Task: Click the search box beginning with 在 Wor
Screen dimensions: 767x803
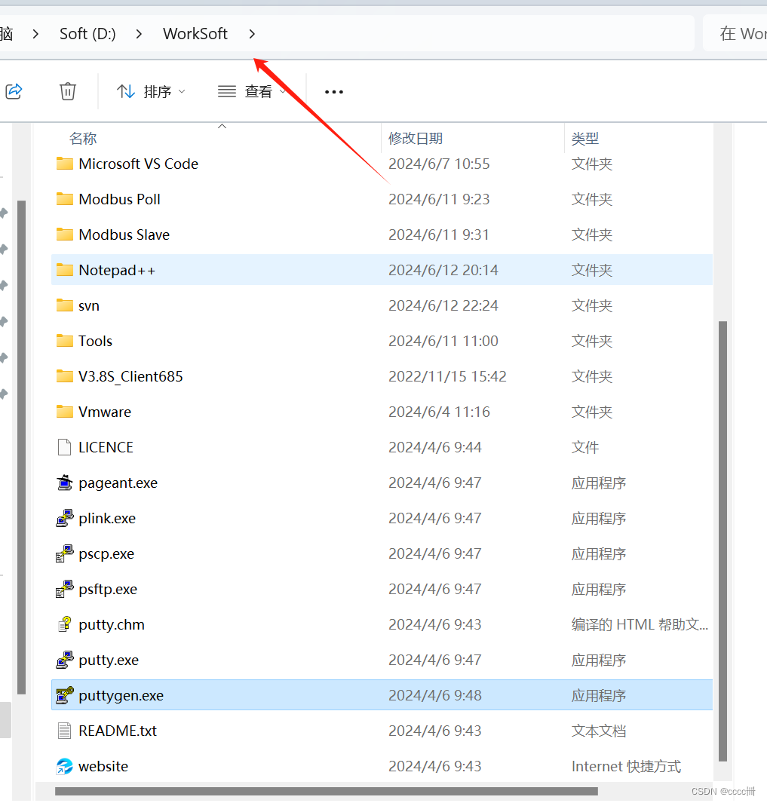Action: tap(735, 34)
